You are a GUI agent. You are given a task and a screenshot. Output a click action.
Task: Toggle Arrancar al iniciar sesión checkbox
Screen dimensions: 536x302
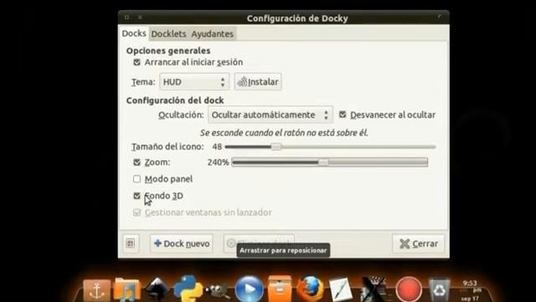(x=137, y=62)
